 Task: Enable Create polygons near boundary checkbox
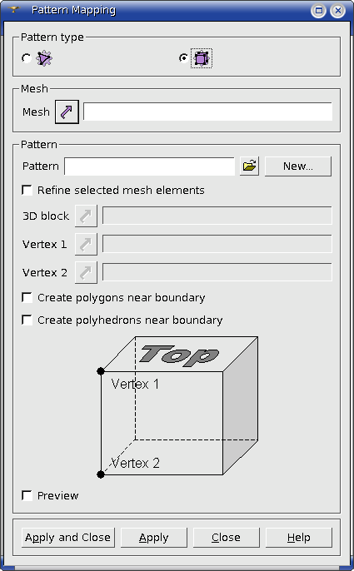coord(27,297)
